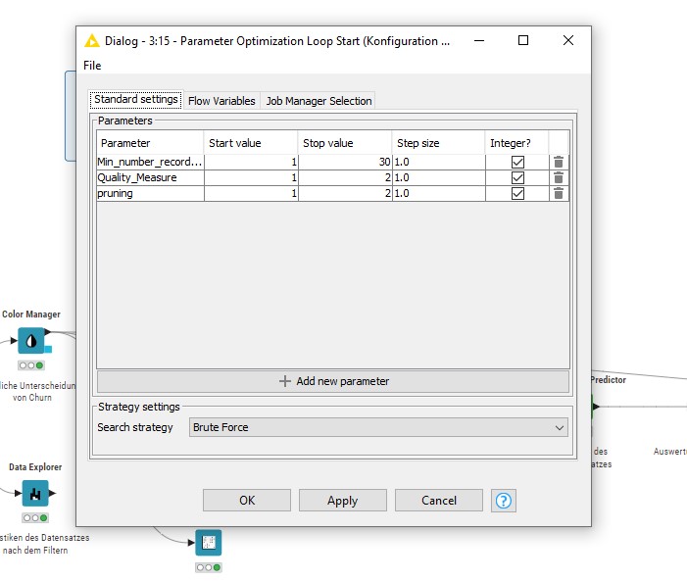Open the dialog help question mark

504,501
